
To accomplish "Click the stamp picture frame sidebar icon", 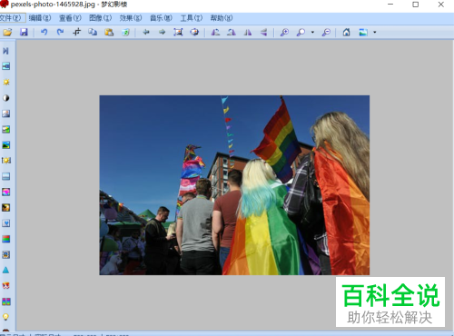I will pyautogui.click(x=6, y=254).
